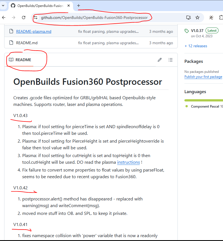Reload the current page
The image size is (223, 241).
(x=24, y=18)
